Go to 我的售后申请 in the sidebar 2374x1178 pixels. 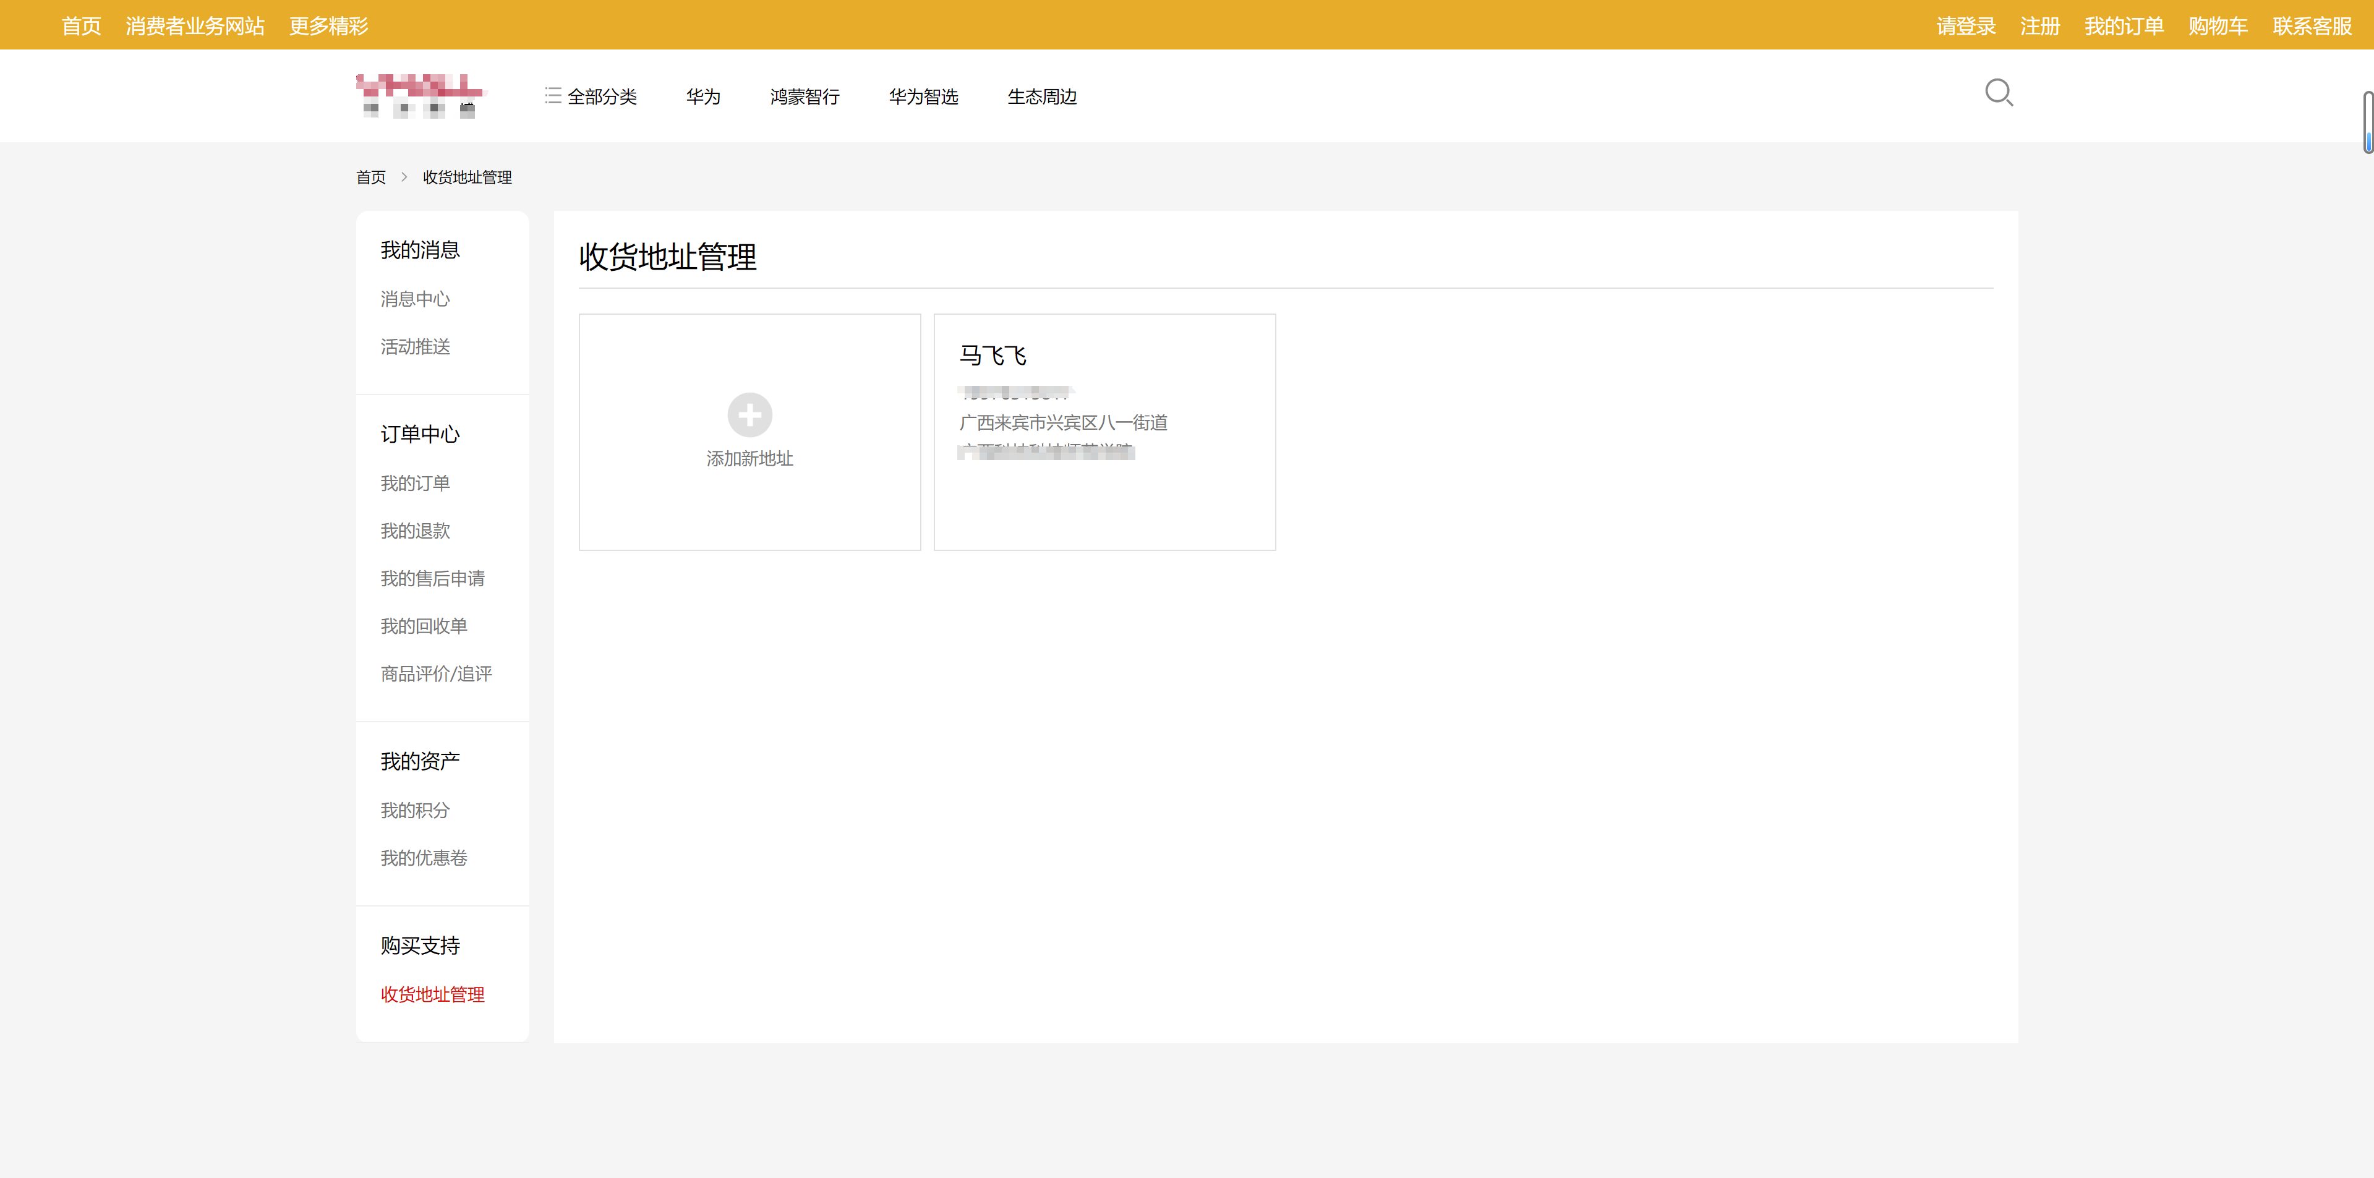[432, 579]
